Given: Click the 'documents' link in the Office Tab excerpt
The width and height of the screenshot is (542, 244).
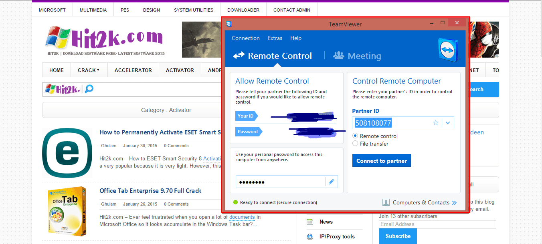Looking at the screenshot, I should tap(242, 217).
